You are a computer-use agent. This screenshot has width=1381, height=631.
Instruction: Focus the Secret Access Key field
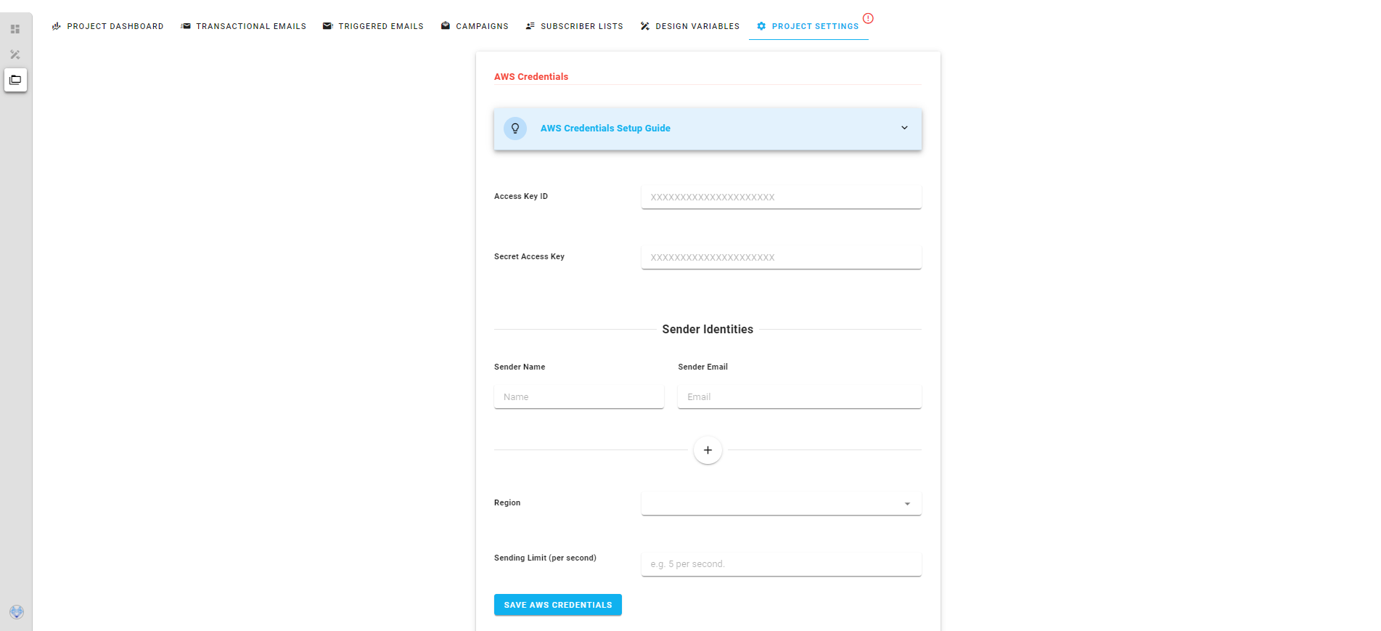tap(781, 257)
